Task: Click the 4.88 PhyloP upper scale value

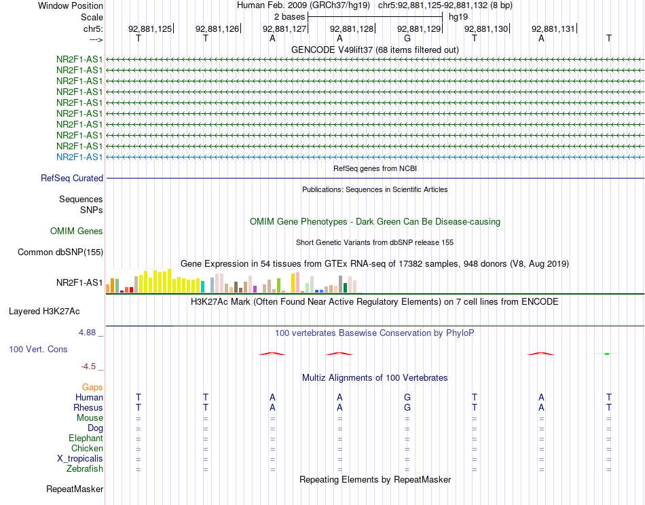Action: click(87, 333)
